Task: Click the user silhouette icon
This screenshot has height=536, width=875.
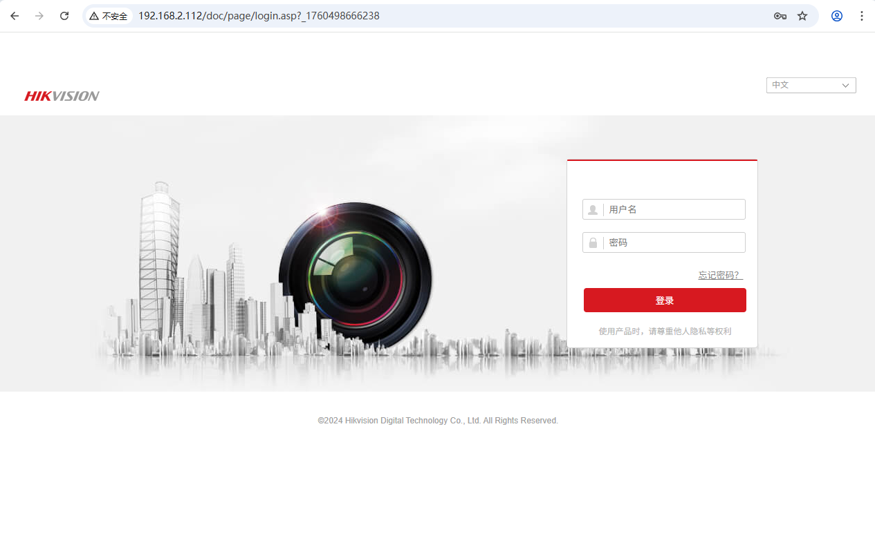Action: [593, 210]
